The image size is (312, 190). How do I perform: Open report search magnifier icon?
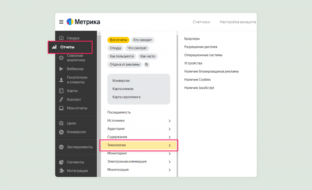coord(146,65)
